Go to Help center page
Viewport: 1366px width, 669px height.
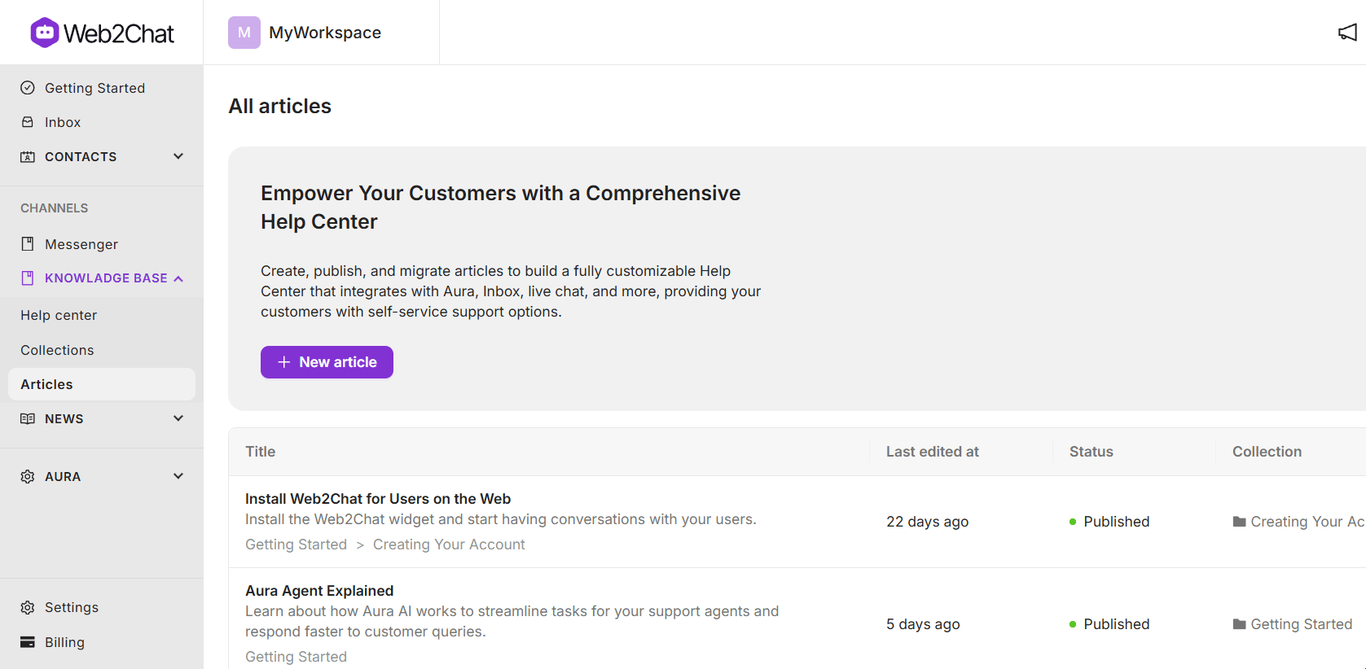coord(59,315)
